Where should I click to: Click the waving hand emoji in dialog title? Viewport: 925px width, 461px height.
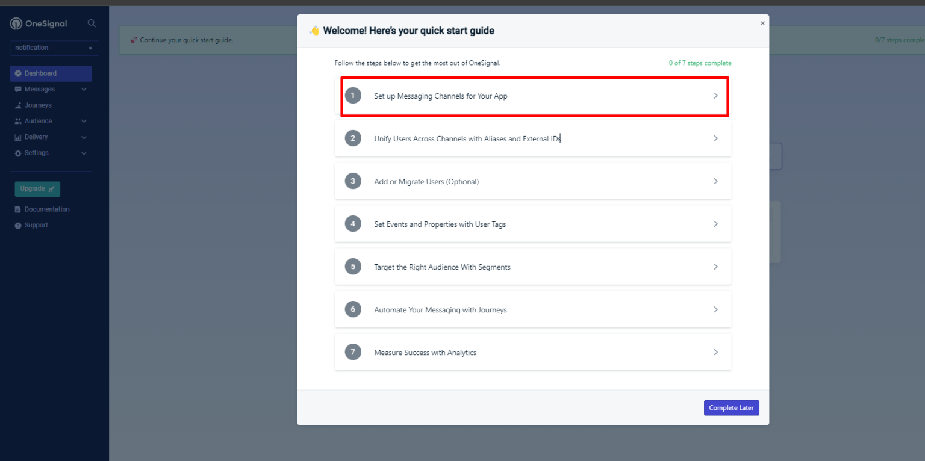[314, 31]
